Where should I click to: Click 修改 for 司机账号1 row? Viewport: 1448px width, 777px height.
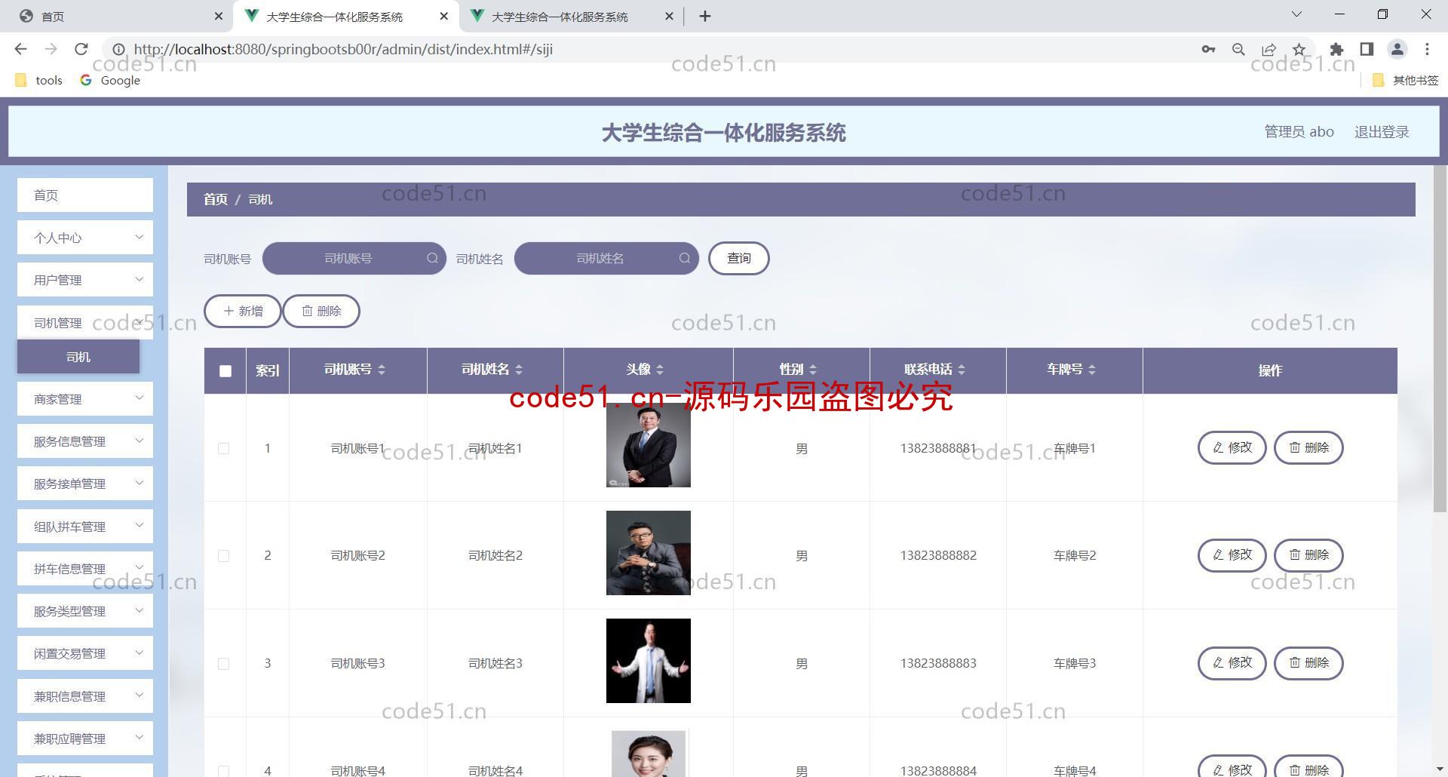(1232, 447)
